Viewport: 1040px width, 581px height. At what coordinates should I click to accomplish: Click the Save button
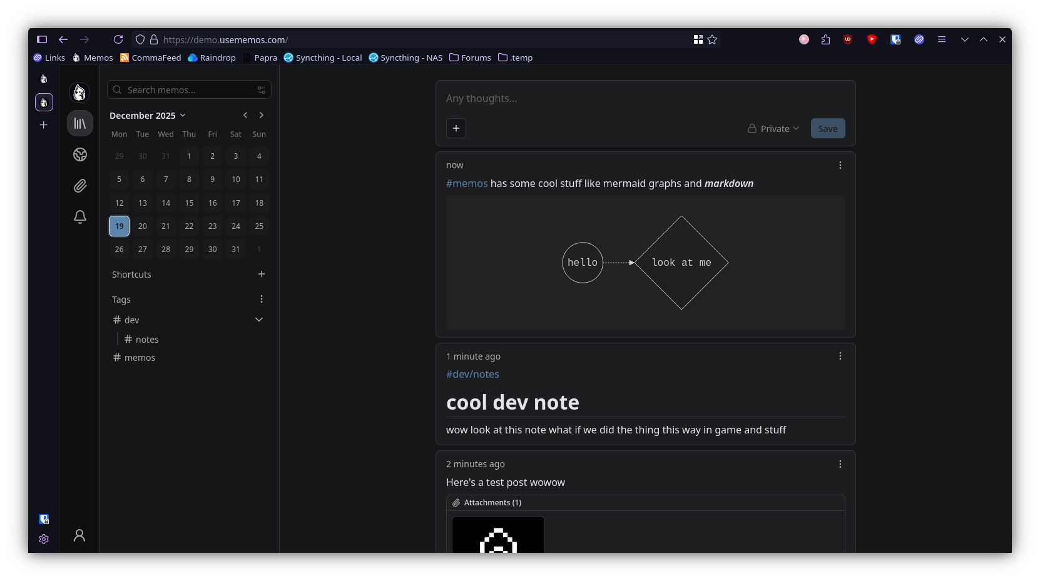(x=827, y=128)
